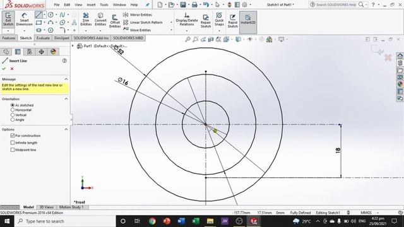Open the Linear Sketch Pattern dropdown arrow
This screenshot has height=227, width=404.
[x=171, y=23]
